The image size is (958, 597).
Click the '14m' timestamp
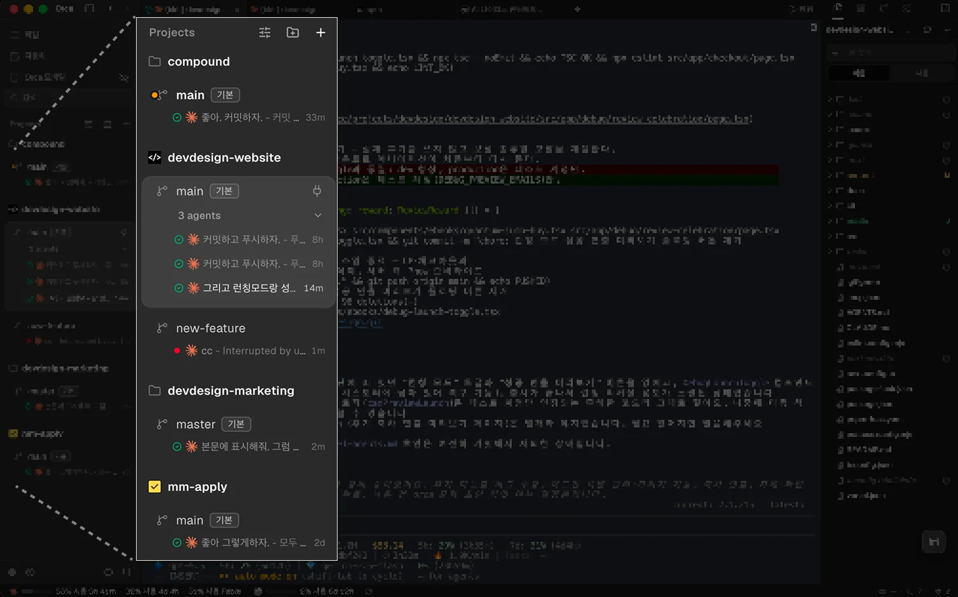coord(313,288)
